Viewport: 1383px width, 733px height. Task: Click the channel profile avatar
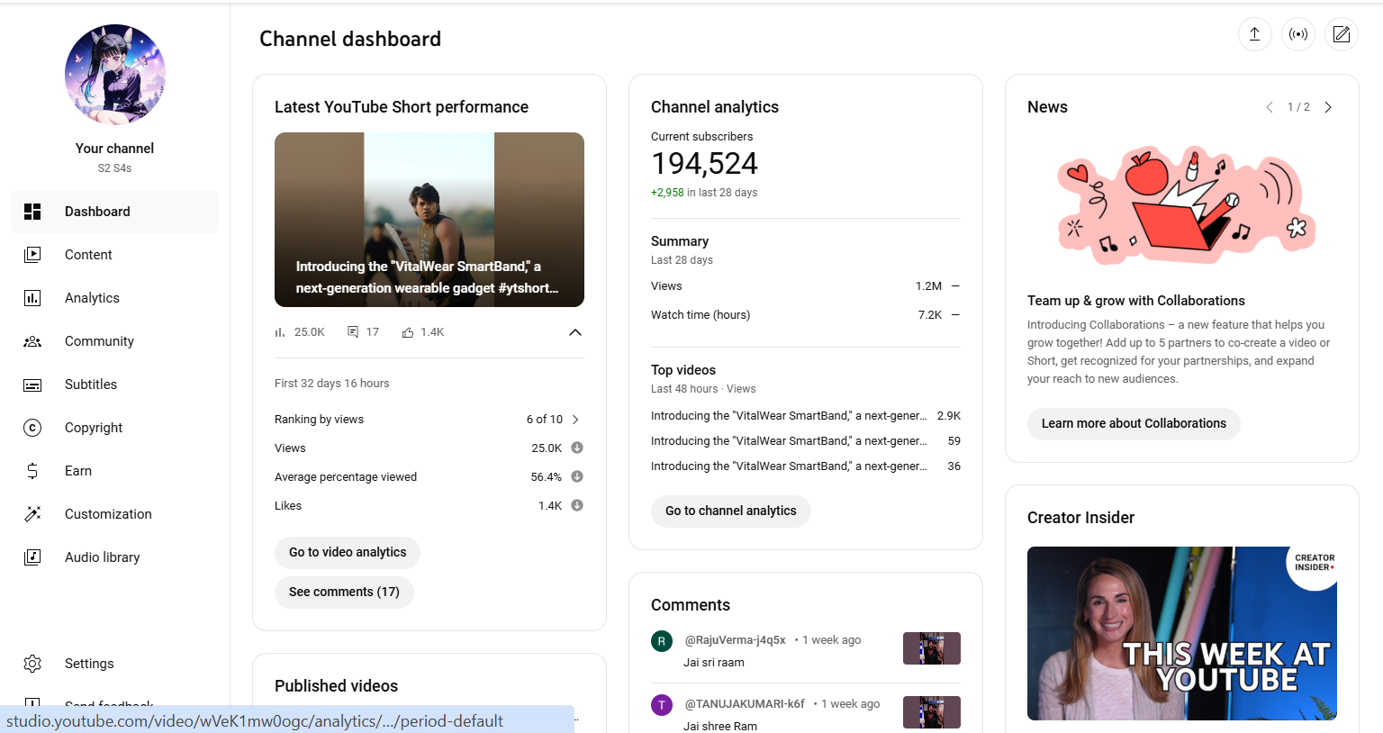(x=115, y=75)
